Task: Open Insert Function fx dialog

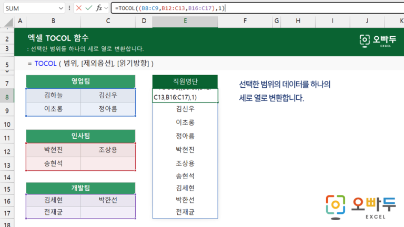Action: [99, 8]
